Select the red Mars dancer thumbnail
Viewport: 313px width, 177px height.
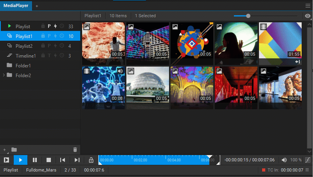103,43
